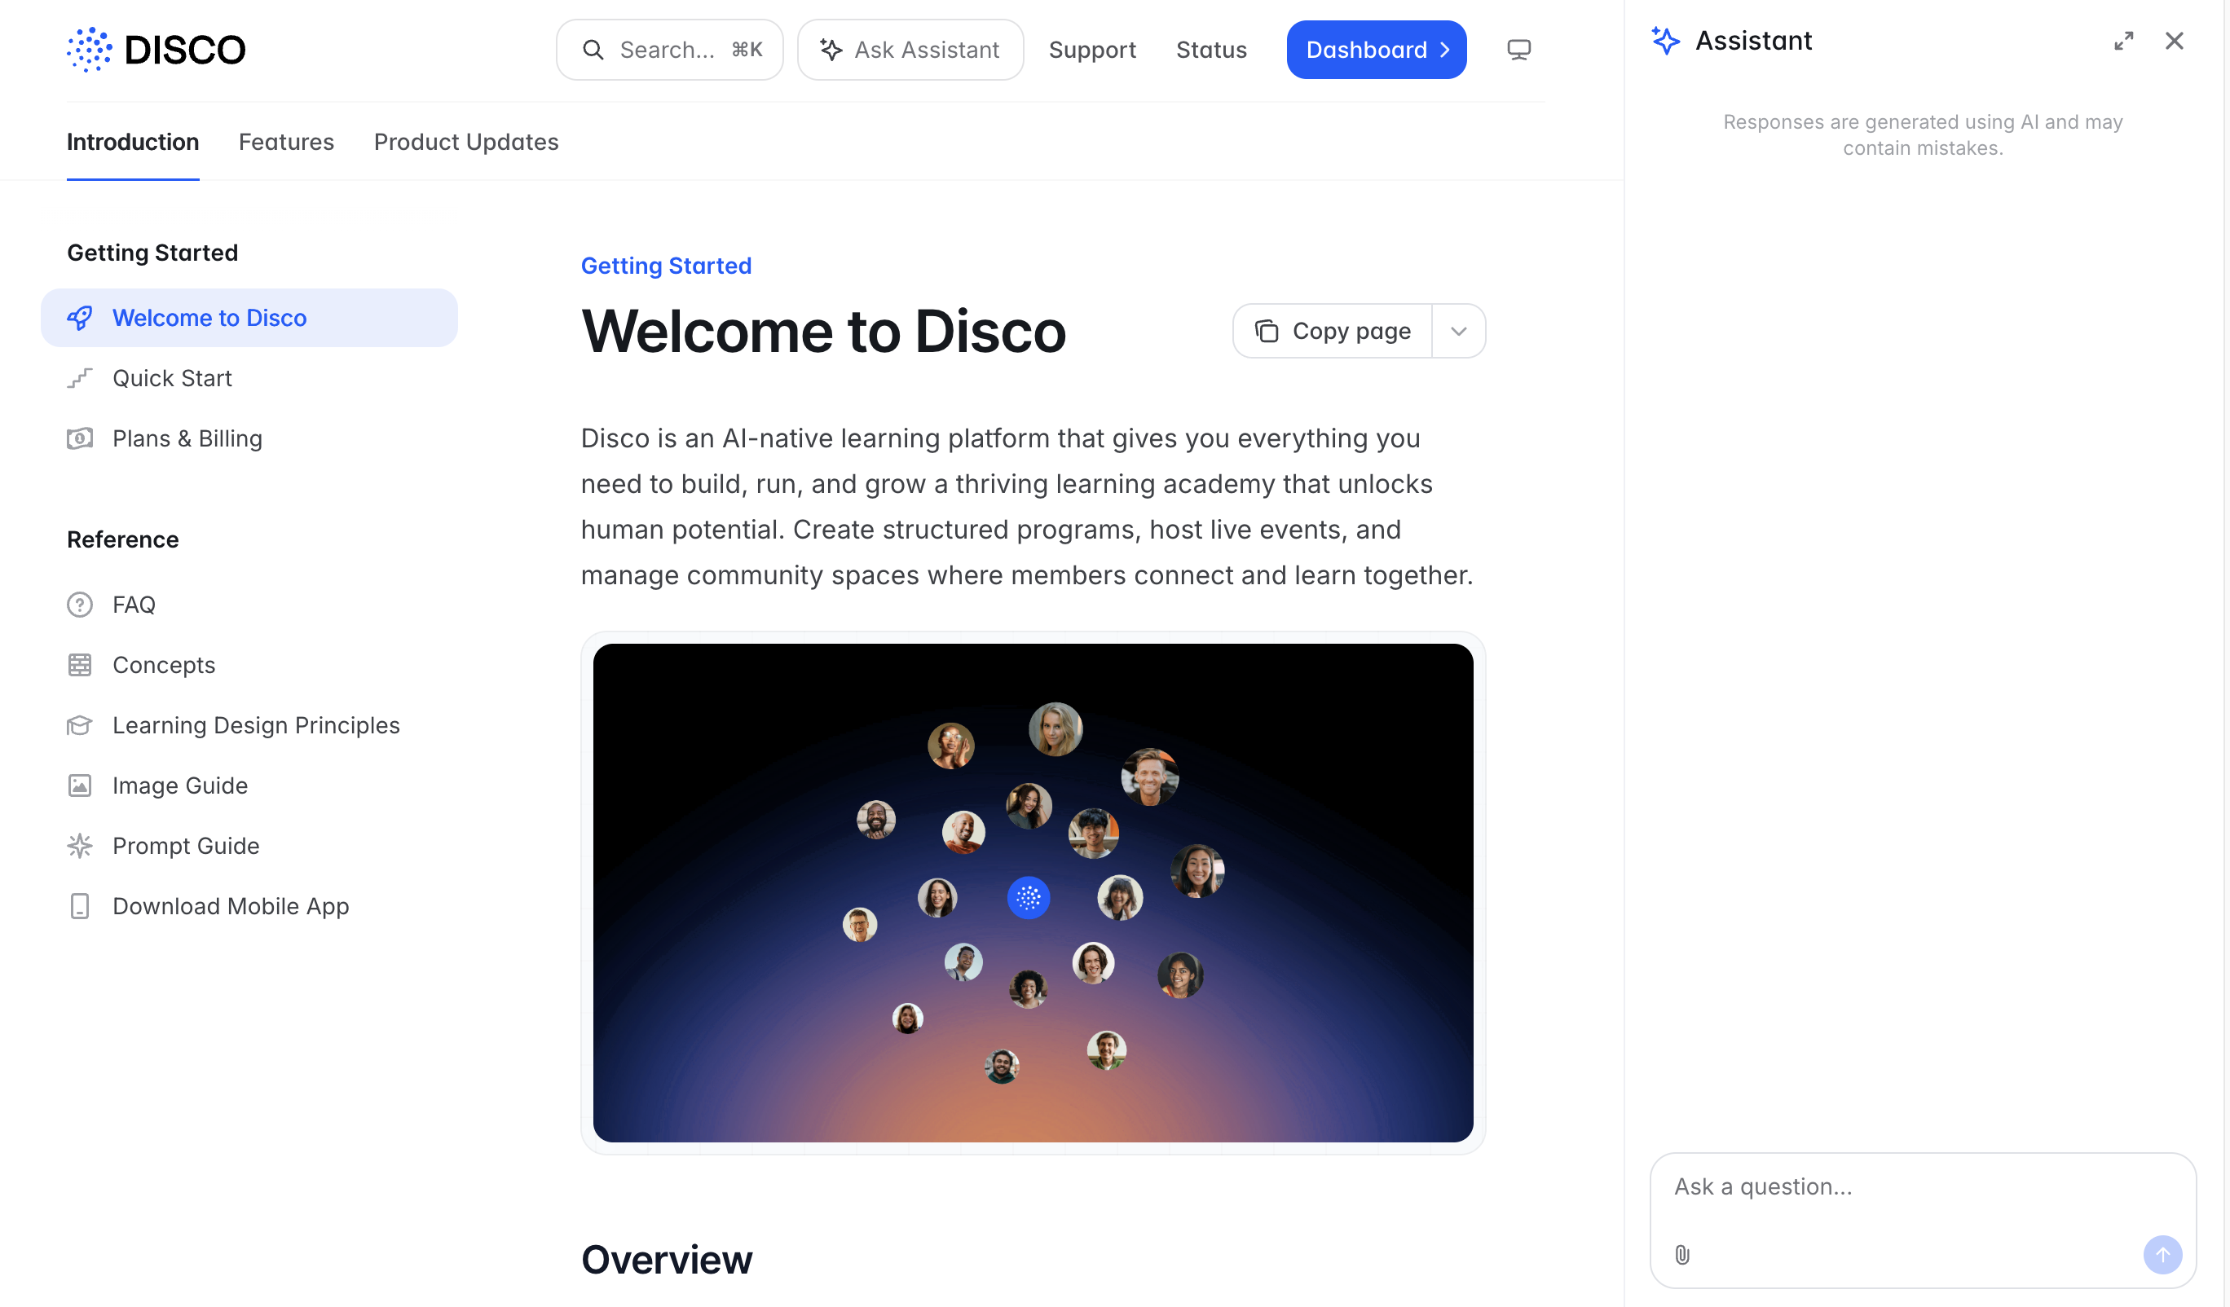Open the Download Mobile App page
Screen dimensions: 2230x1307
[249, 905]
